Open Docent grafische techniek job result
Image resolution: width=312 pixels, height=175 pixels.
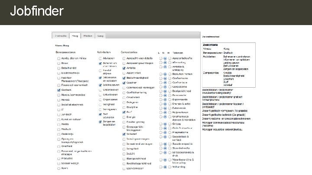tap(224, 115)
